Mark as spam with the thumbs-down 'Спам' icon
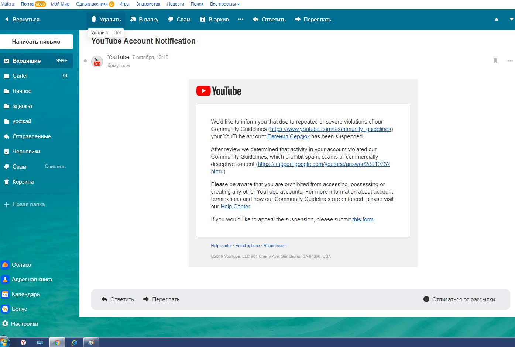 coord(171,19)
